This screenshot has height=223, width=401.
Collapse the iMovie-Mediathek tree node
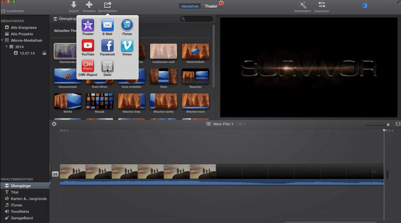point(2,40)
